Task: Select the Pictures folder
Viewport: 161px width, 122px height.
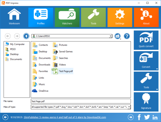Action: [60, 45]
